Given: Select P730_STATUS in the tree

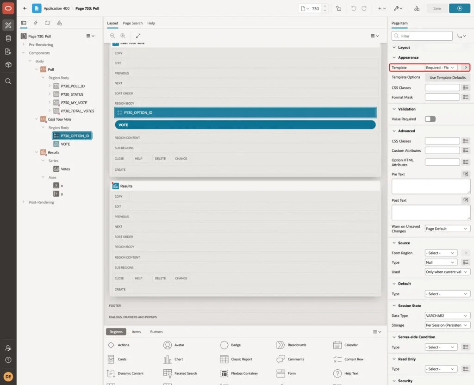Looking at the screenshot, I should (72, 94).
